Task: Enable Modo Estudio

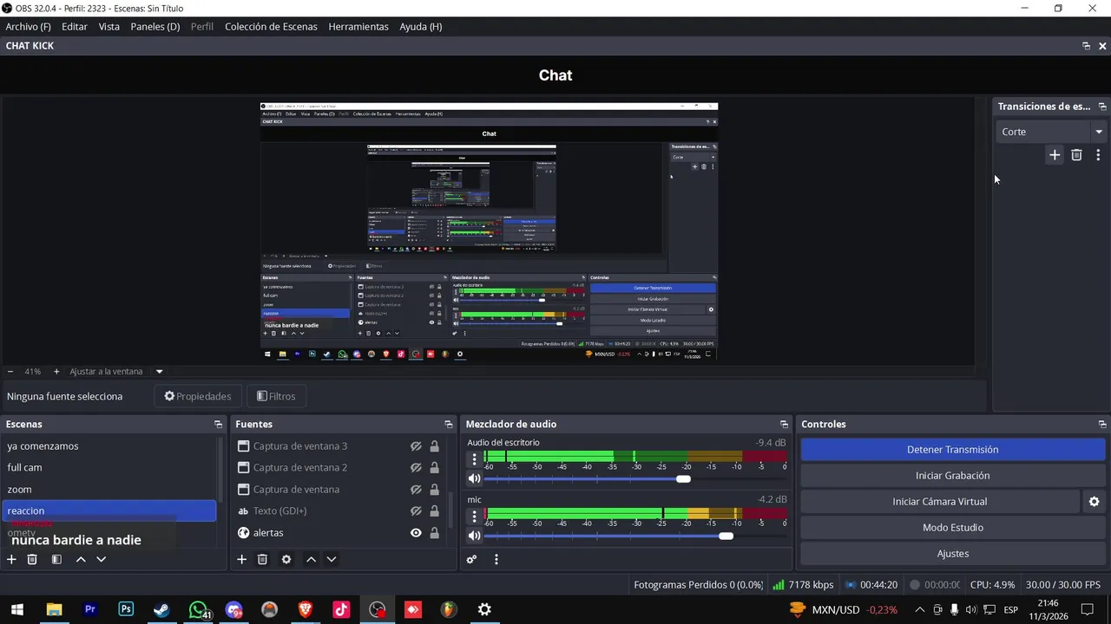Action: [x=952, y=528]
